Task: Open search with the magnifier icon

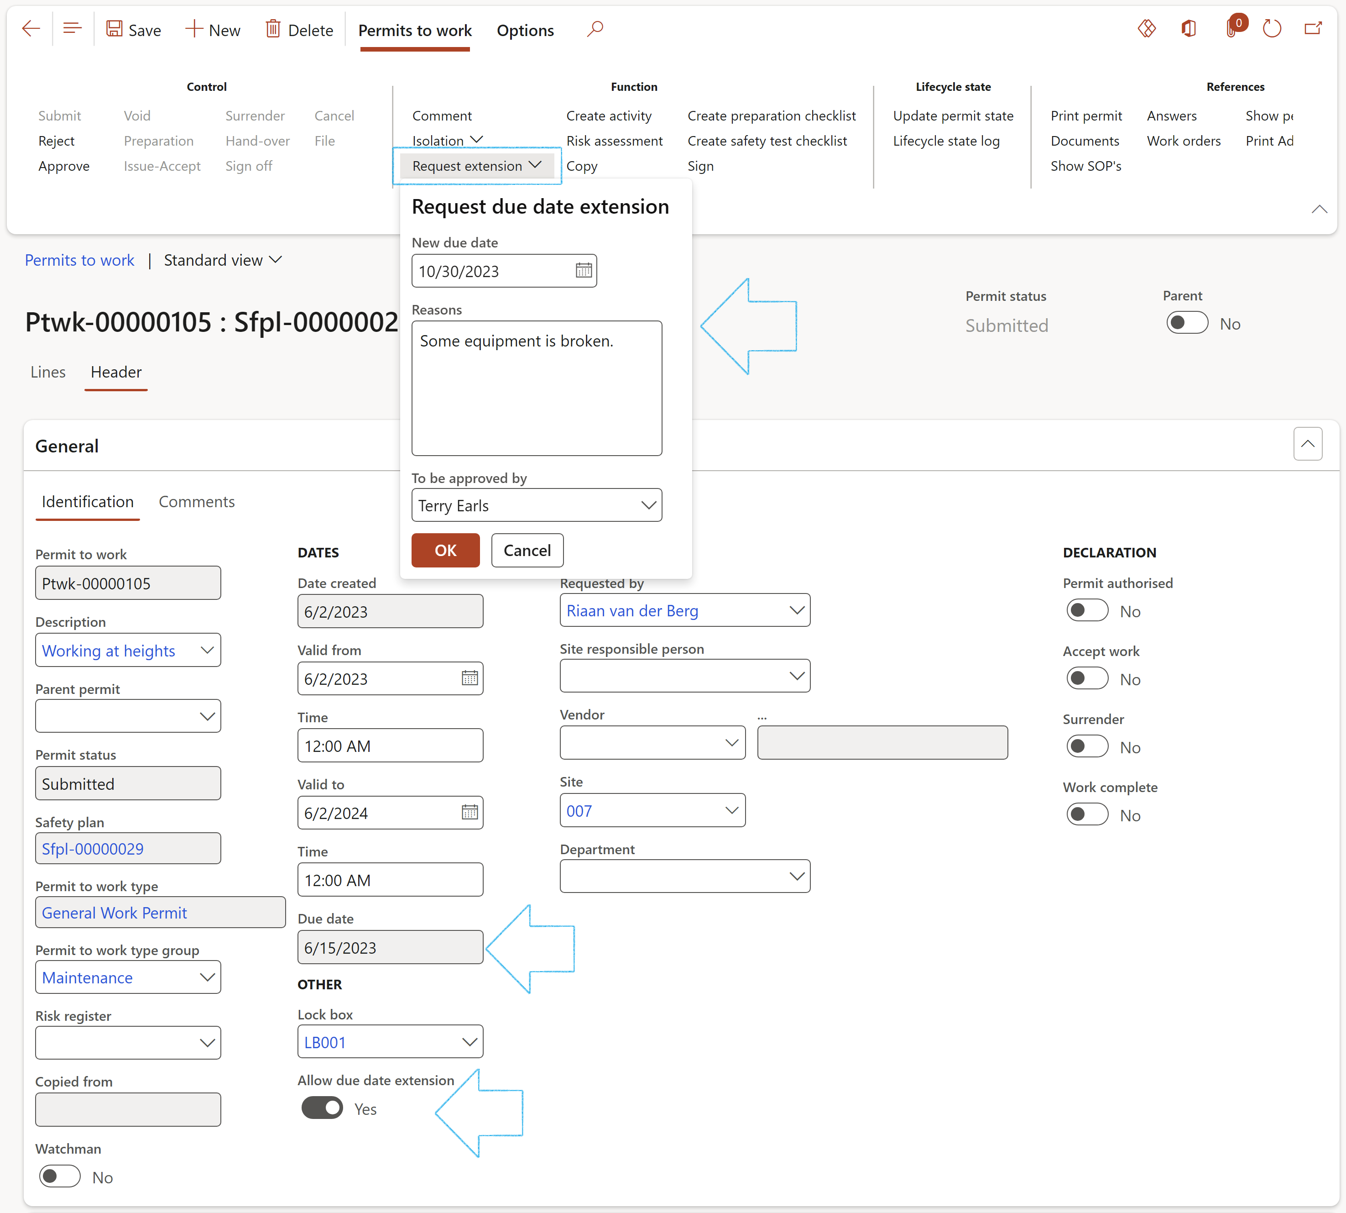Action: 595,29
